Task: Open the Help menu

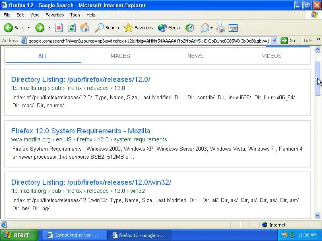Action: pos(91,15)
